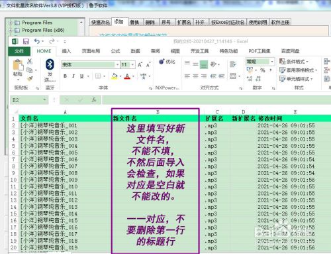Toggle the highlighted bottom align button
Screen dimensions: 331x254
pyautogui.click(x=204, y=64)
